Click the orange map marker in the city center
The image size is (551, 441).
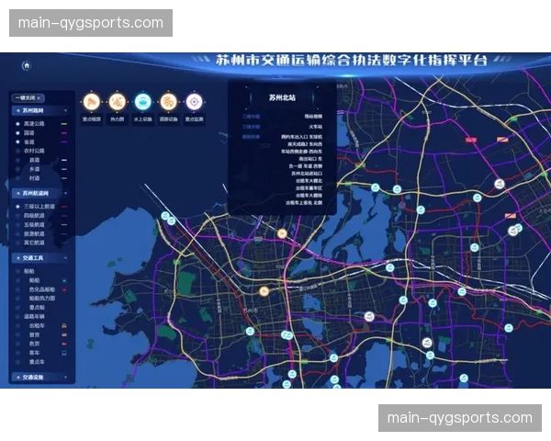(264, 292)
